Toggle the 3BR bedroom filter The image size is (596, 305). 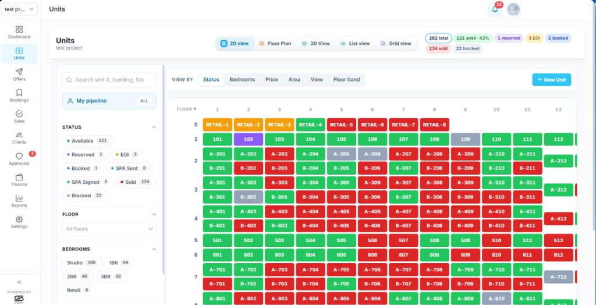[111, 276]
